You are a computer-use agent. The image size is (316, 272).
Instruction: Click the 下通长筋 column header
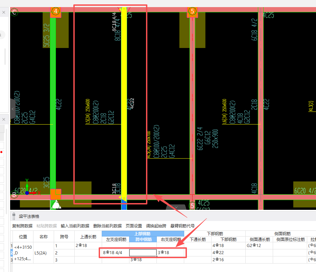click(198, 239)
